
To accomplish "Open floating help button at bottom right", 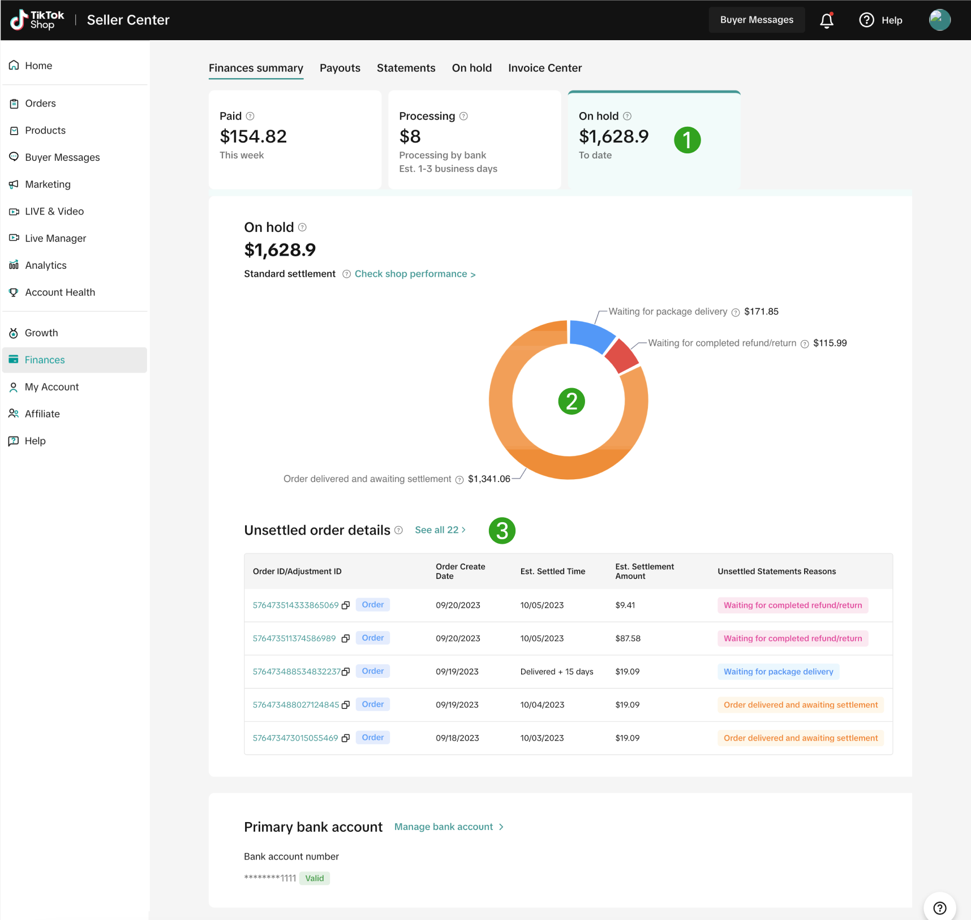I will (x=939, y=908).
